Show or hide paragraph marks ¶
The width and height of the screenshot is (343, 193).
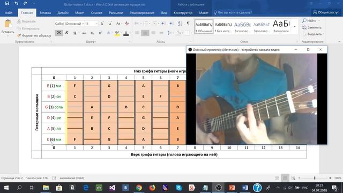tap(188, 24)
